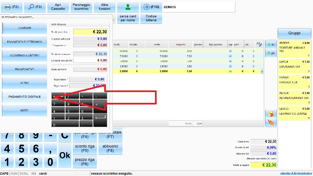Click 'abbuono (F8)' button

tap(110, 148)
